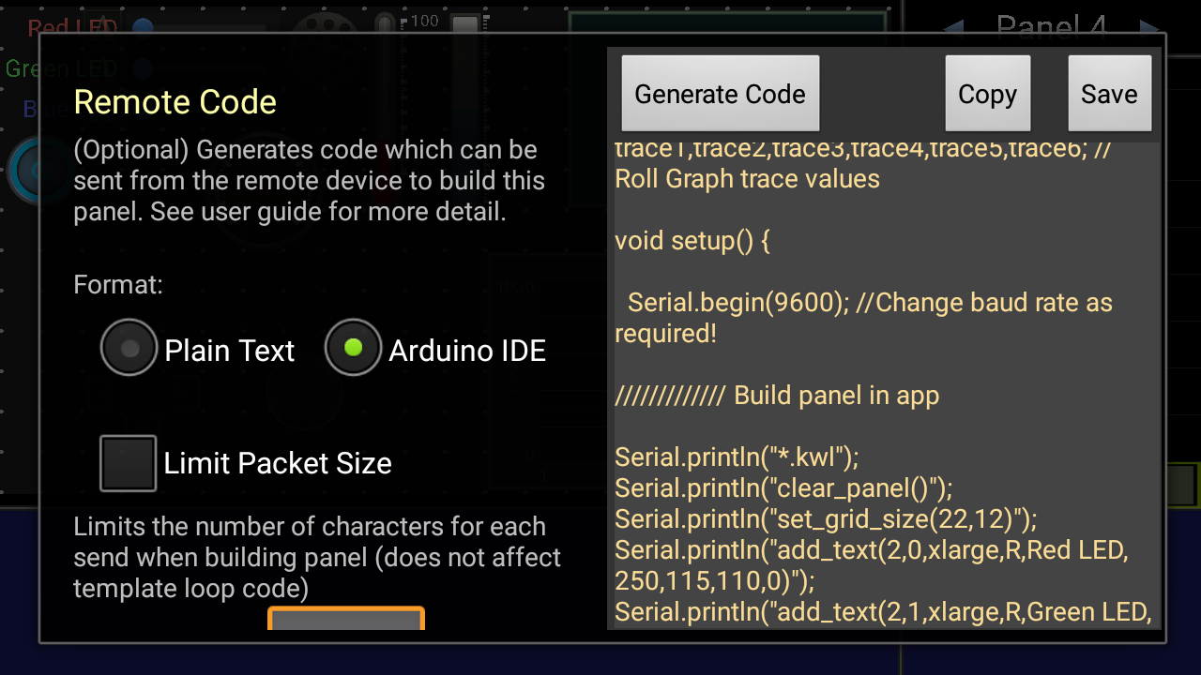The width and height of the screenshot is (1201, 675).
Task: Click the Remote Code dialog title
Action: [x=175, y=102]
